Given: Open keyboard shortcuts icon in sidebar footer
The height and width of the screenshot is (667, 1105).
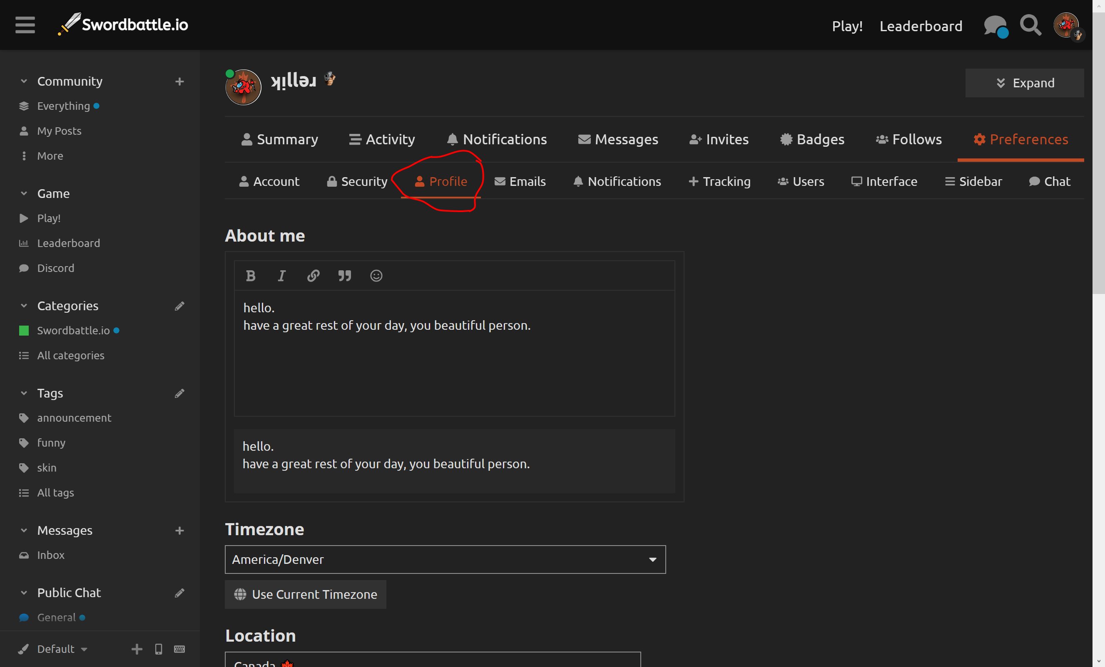Looking at the screenshot, I should click(x=179, y=649).
